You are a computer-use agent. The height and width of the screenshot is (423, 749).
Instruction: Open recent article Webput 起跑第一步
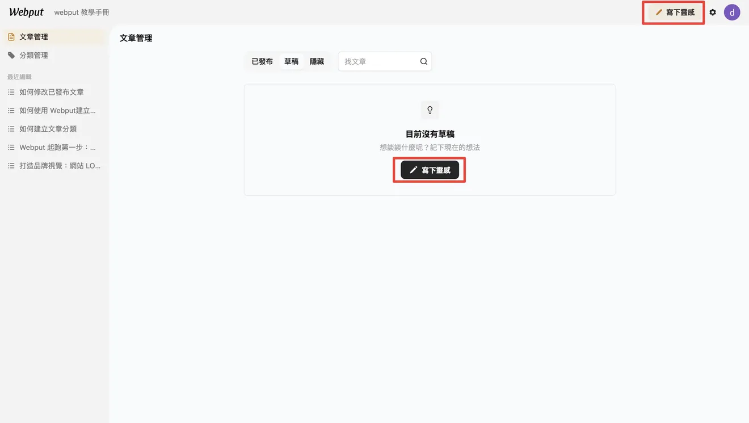[x=53, y=148]
